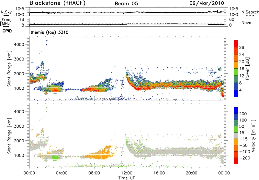Viewport: 259px width, 180px height.
Task: Click the 28 label on power colorbar
Action: [242, 47]
